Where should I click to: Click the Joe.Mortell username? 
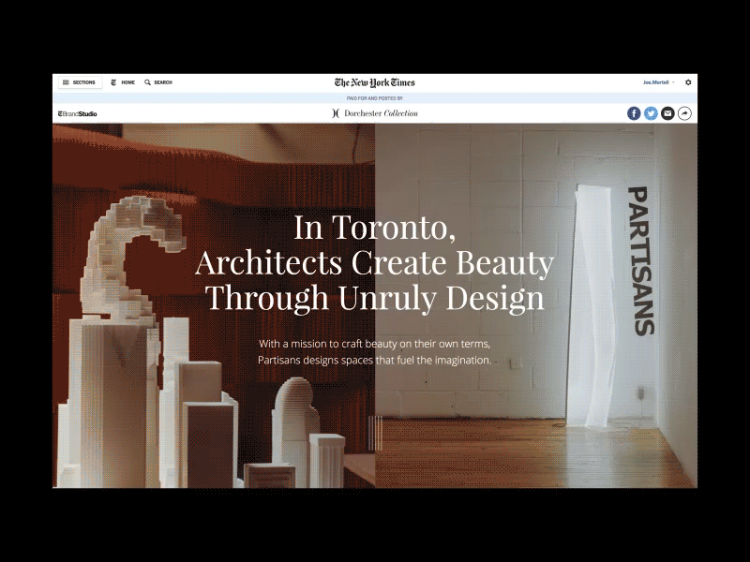tap(656, 82)
